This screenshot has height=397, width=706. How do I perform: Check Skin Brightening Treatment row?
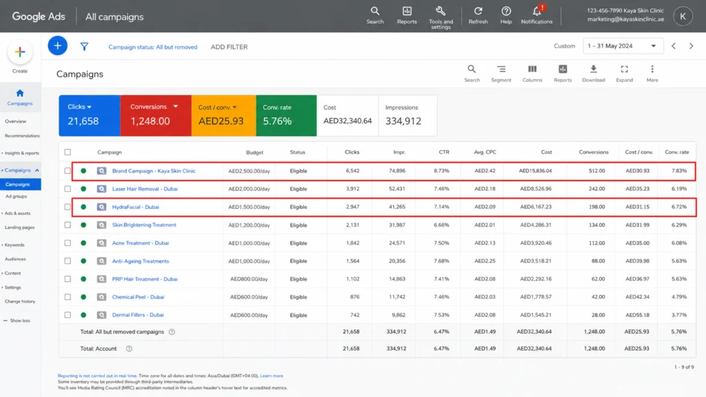pos(68,225)
